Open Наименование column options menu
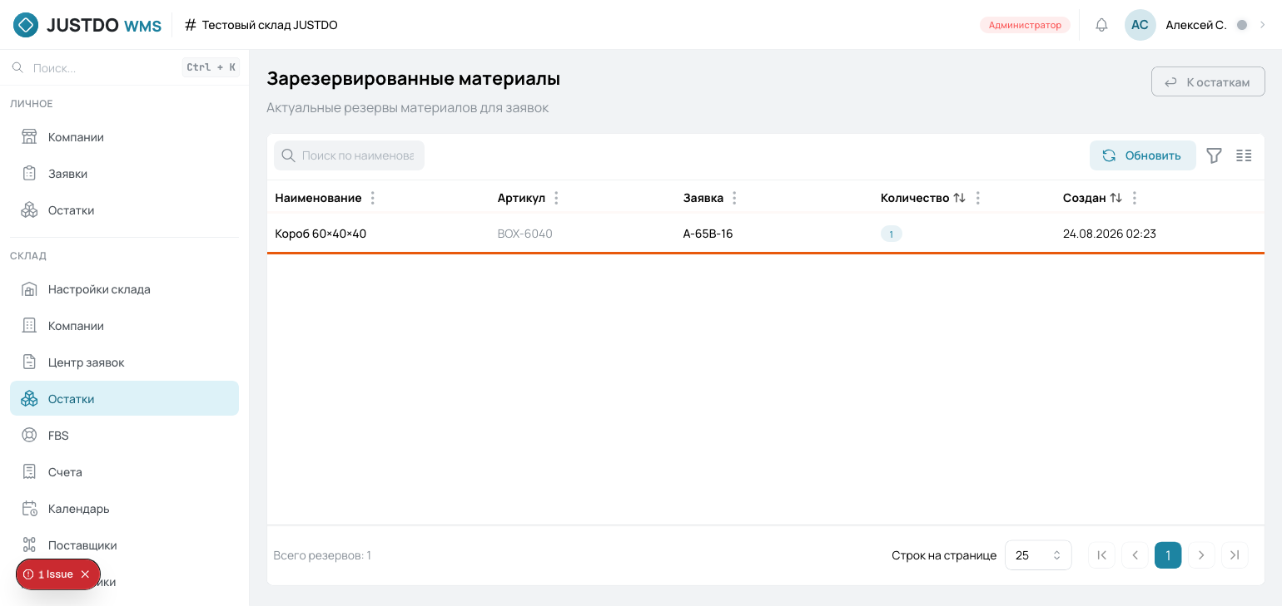 373,198
